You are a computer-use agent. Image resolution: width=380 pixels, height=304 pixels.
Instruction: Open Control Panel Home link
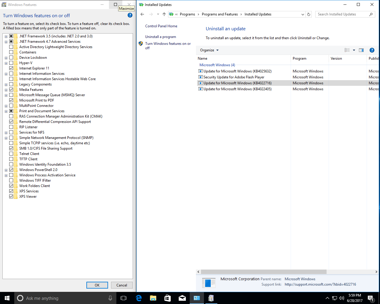pos(161,26)
